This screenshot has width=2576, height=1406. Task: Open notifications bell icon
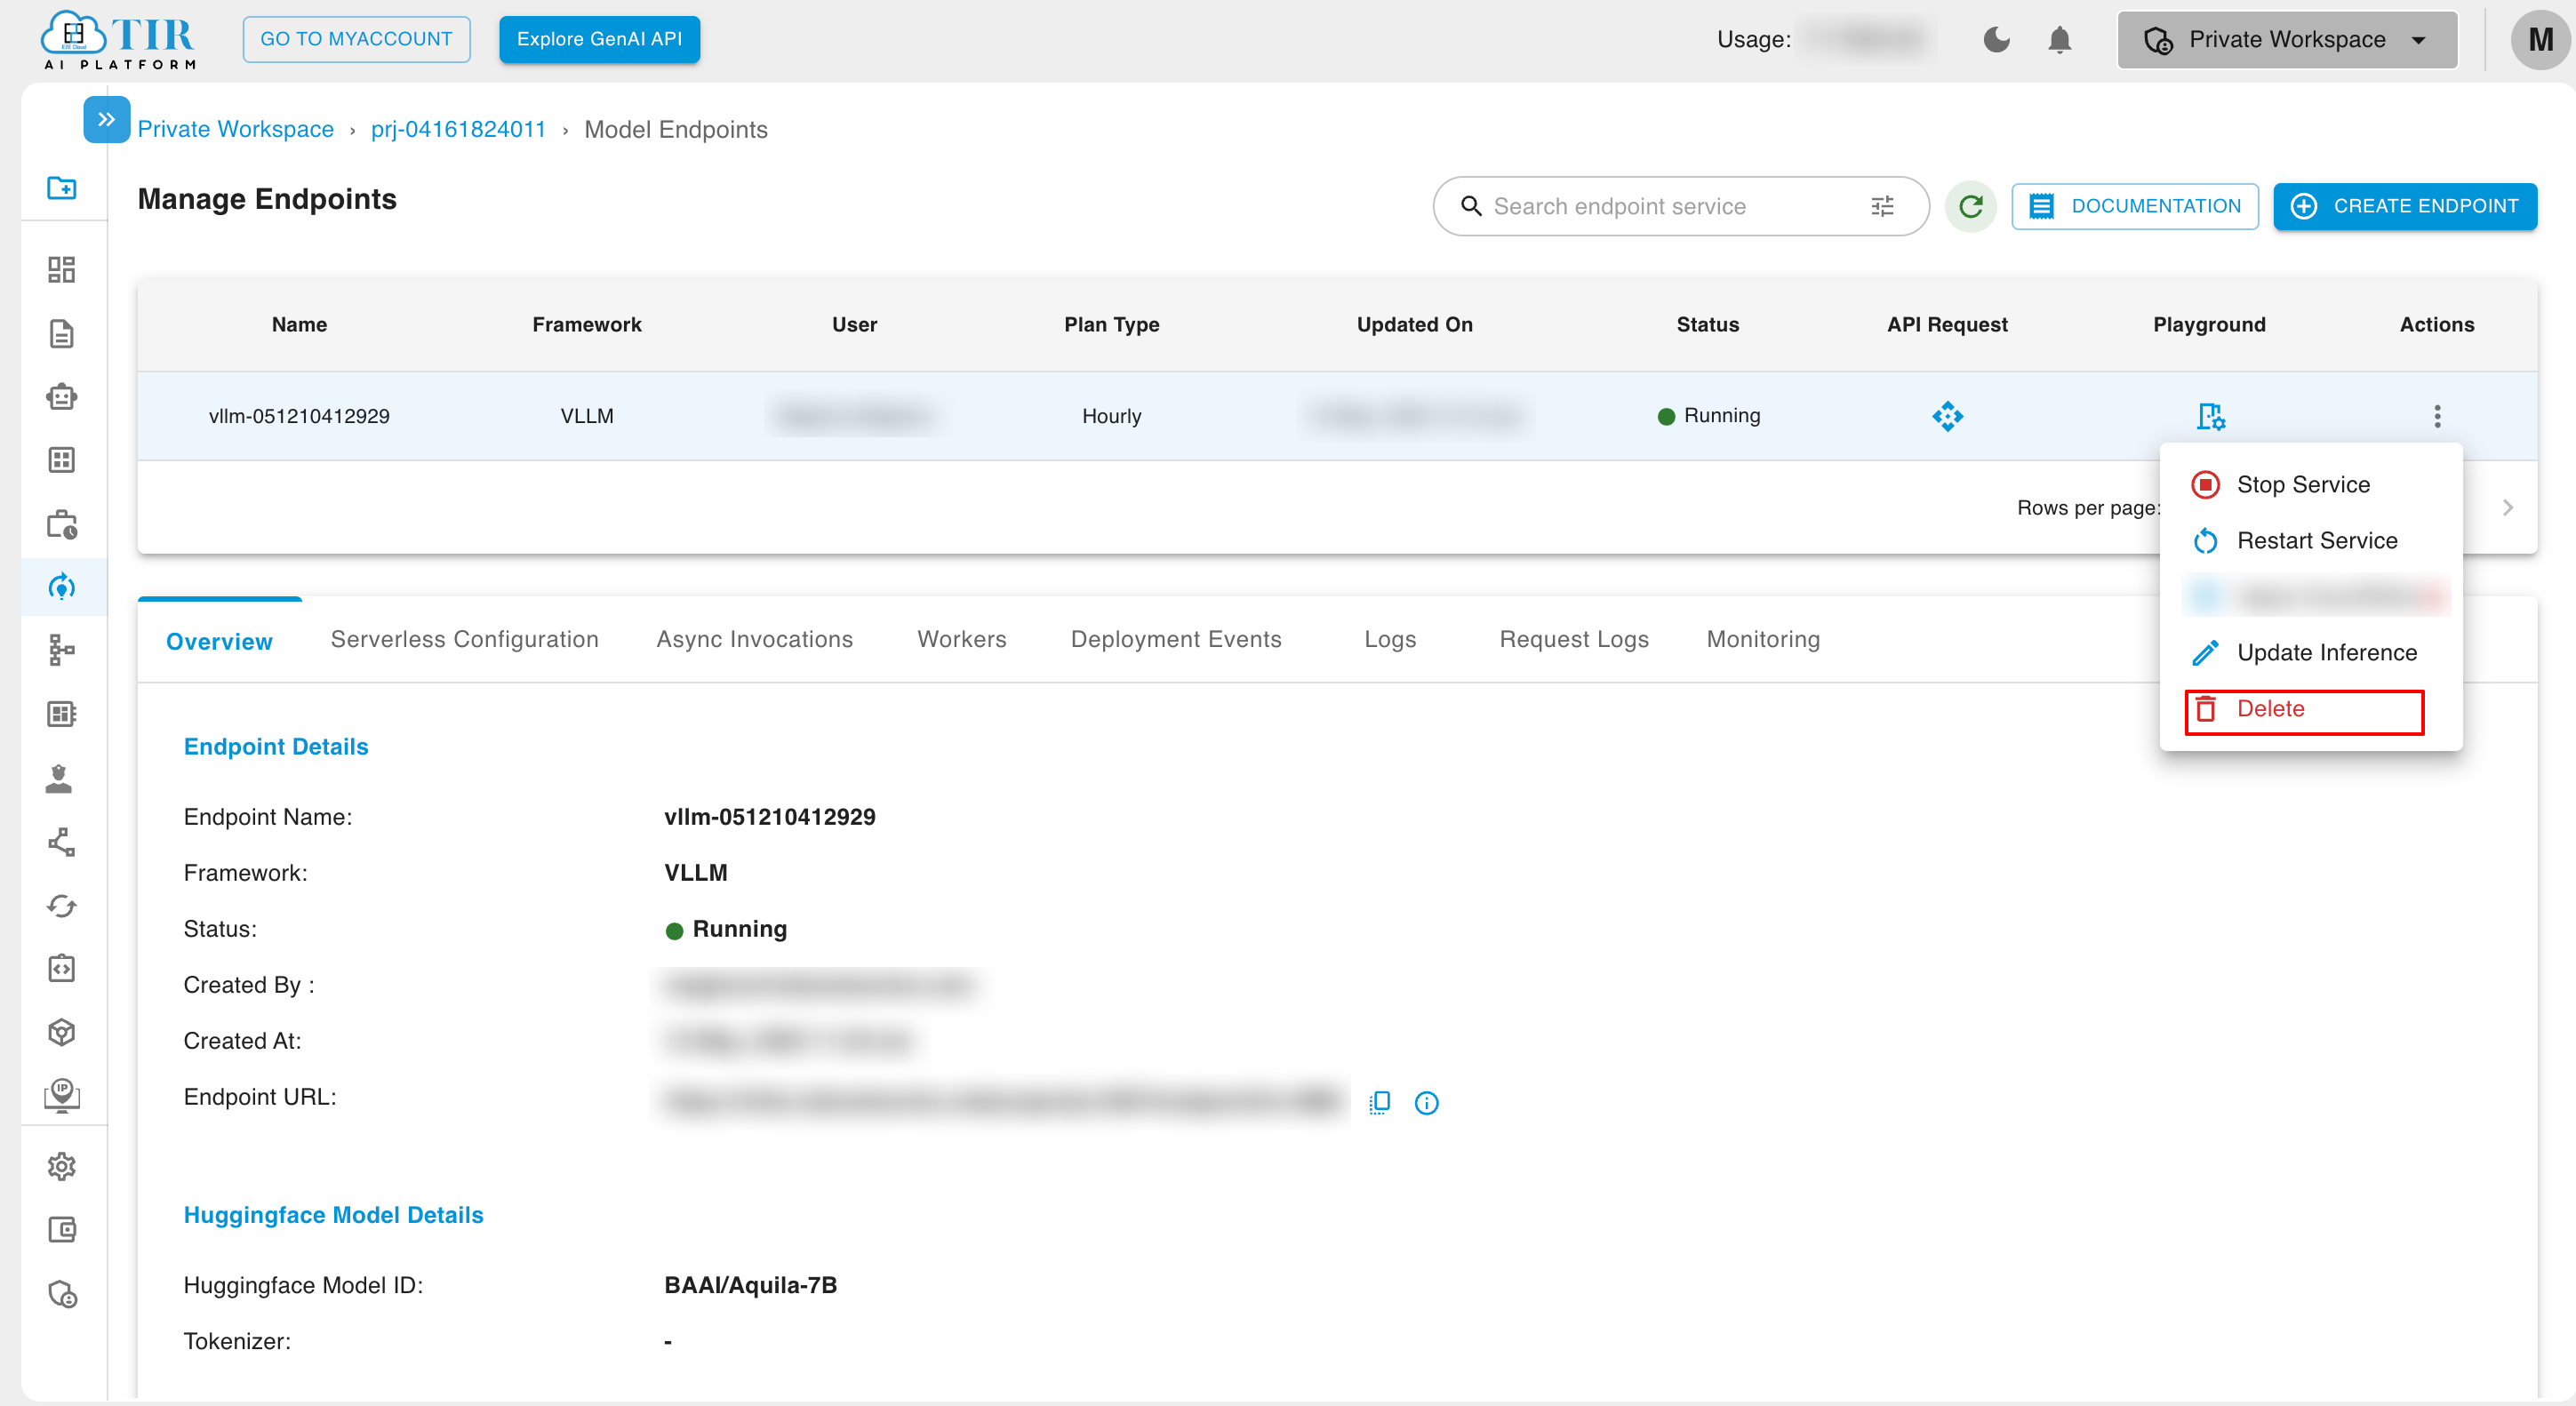[x=2059, y=40]
